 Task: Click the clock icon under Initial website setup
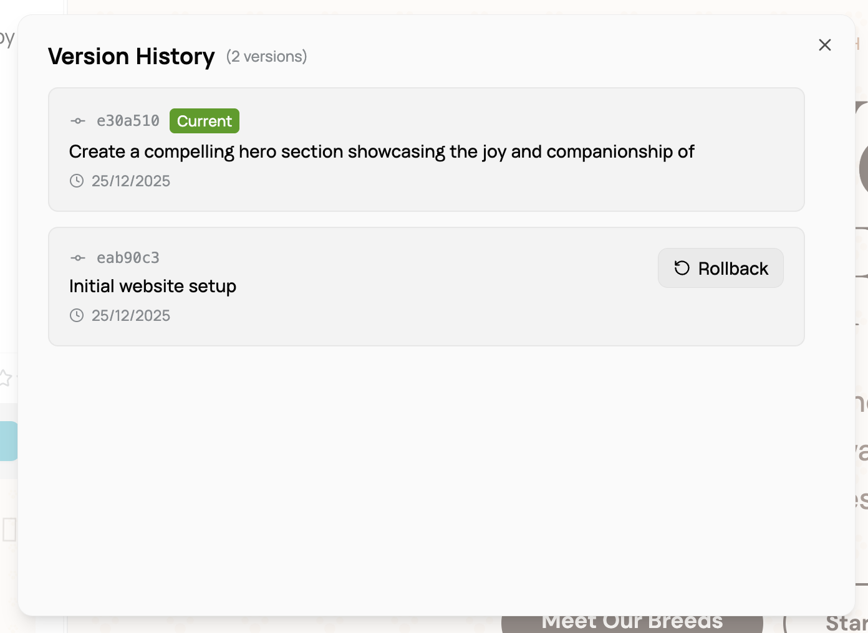[77, 316]
